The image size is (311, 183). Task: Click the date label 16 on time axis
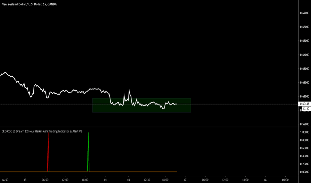click(128, 180)
